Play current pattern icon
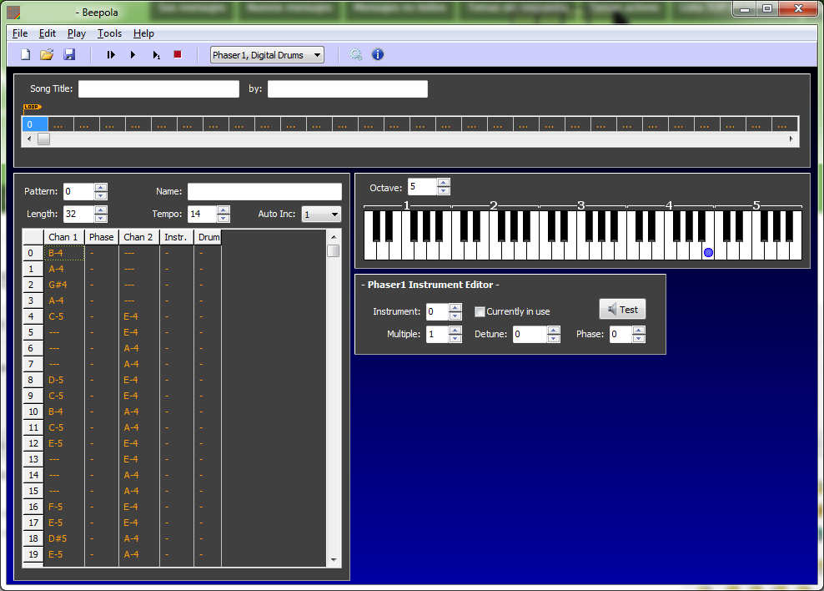This screenshot has height=591, width=824. pos(156,55)
